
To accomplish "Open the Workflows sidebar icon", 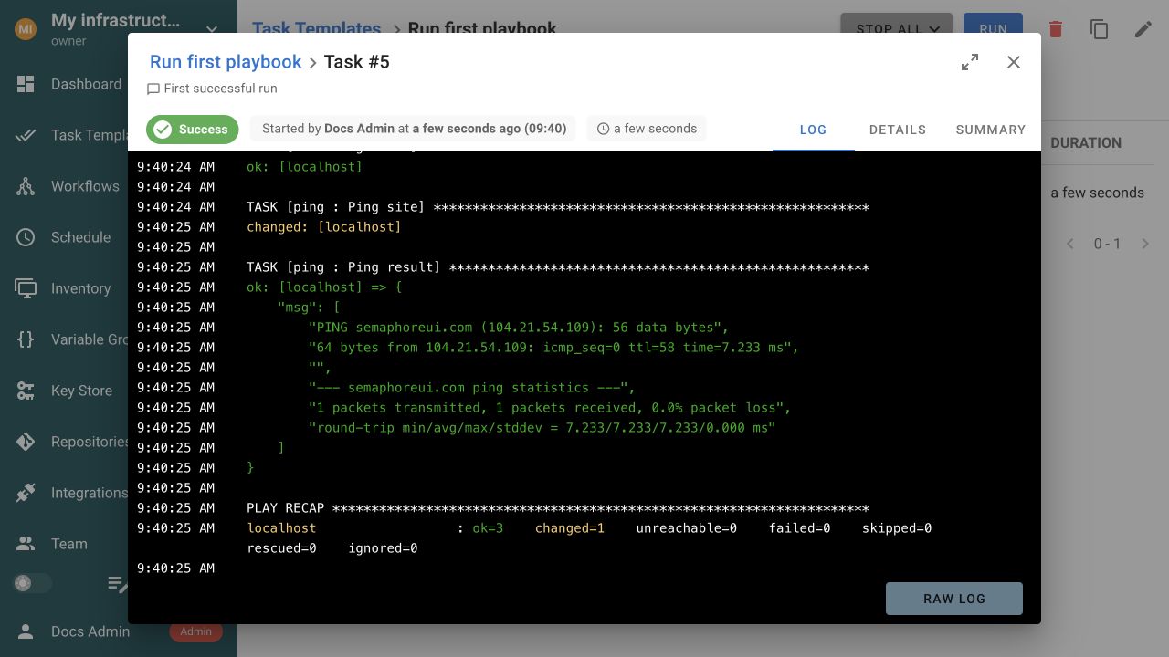I will [26, 186].
